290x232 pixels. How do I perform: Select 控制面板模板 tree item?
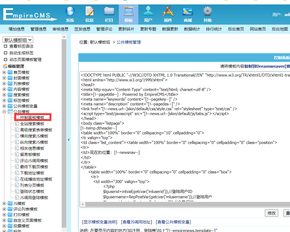point(32,117)
